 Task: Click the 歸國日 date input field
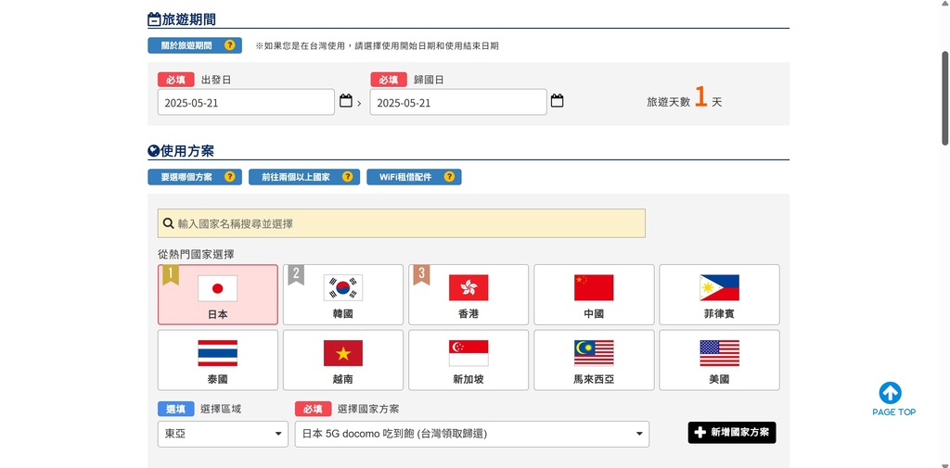coord(458,102)
